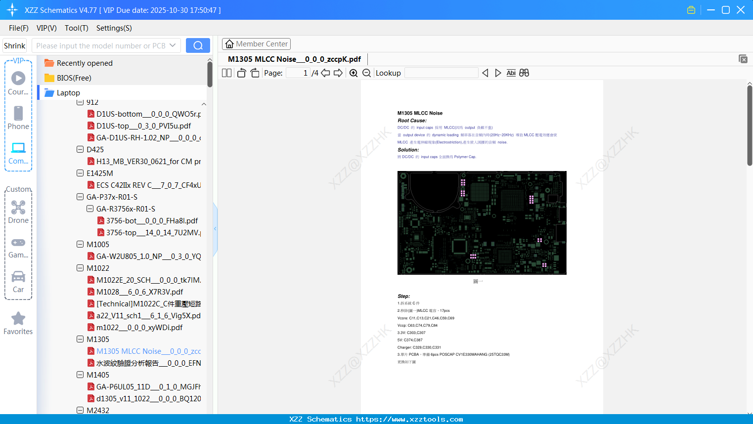The image size is (753, 424).
Task: Open the Settings(S) menu
Action: (114, 28)
